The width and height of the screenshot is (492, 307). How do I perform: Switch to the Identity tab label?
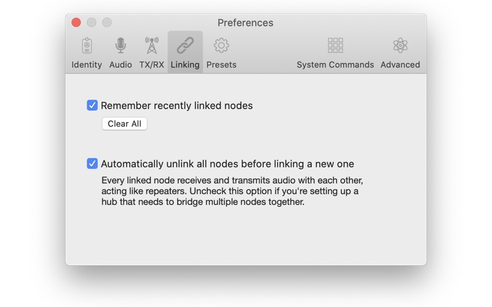pos(87,64)
